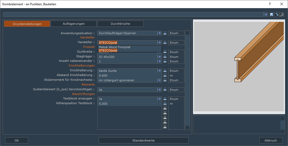Click the settings list scroll-down arrow
Screen dimensions: 288x146
pos(187,128)
